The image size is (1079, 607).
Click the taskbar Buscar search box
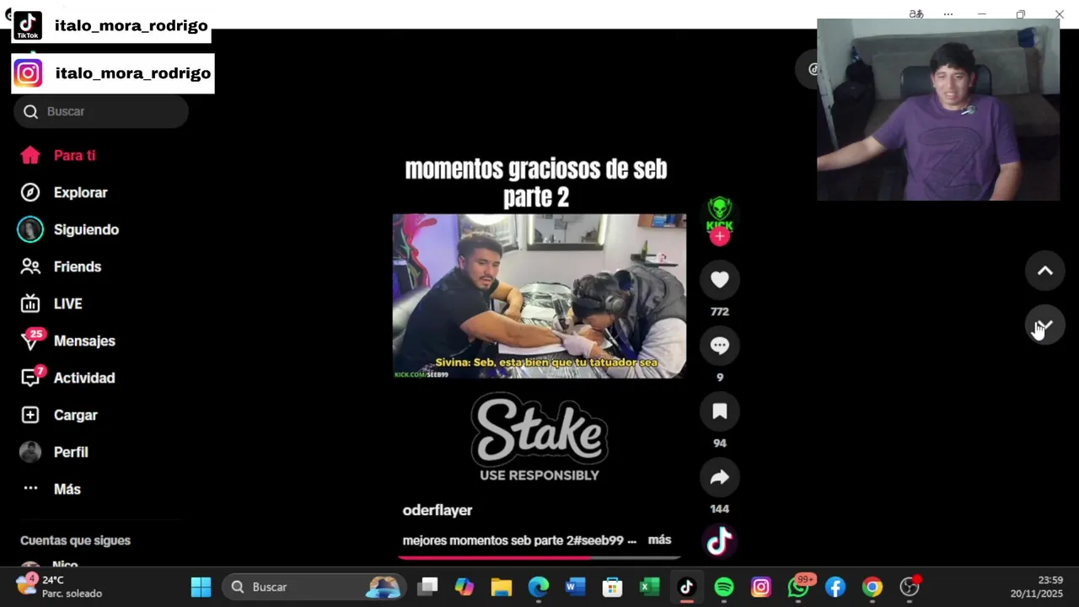point(314,587)
